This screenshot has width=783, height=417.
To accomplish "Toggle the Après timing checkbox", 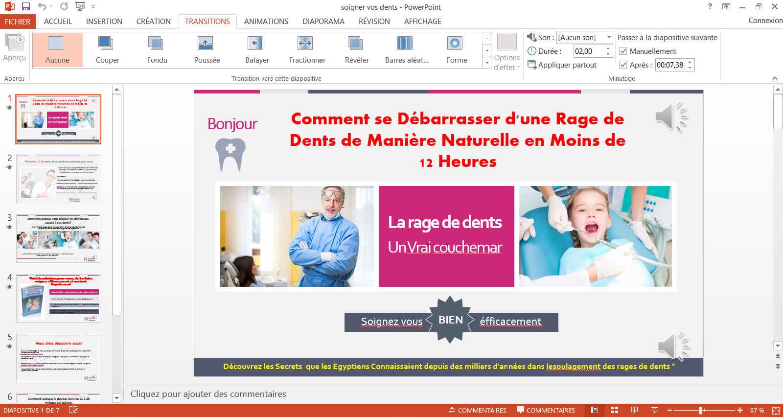I will click(623, 65).
